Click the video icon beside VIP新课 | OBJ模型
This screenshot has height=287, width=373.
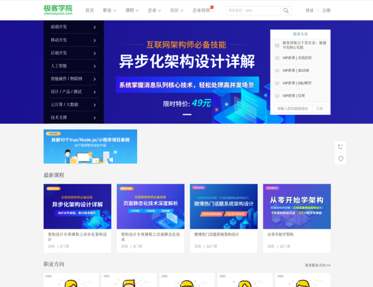point(277,83)
